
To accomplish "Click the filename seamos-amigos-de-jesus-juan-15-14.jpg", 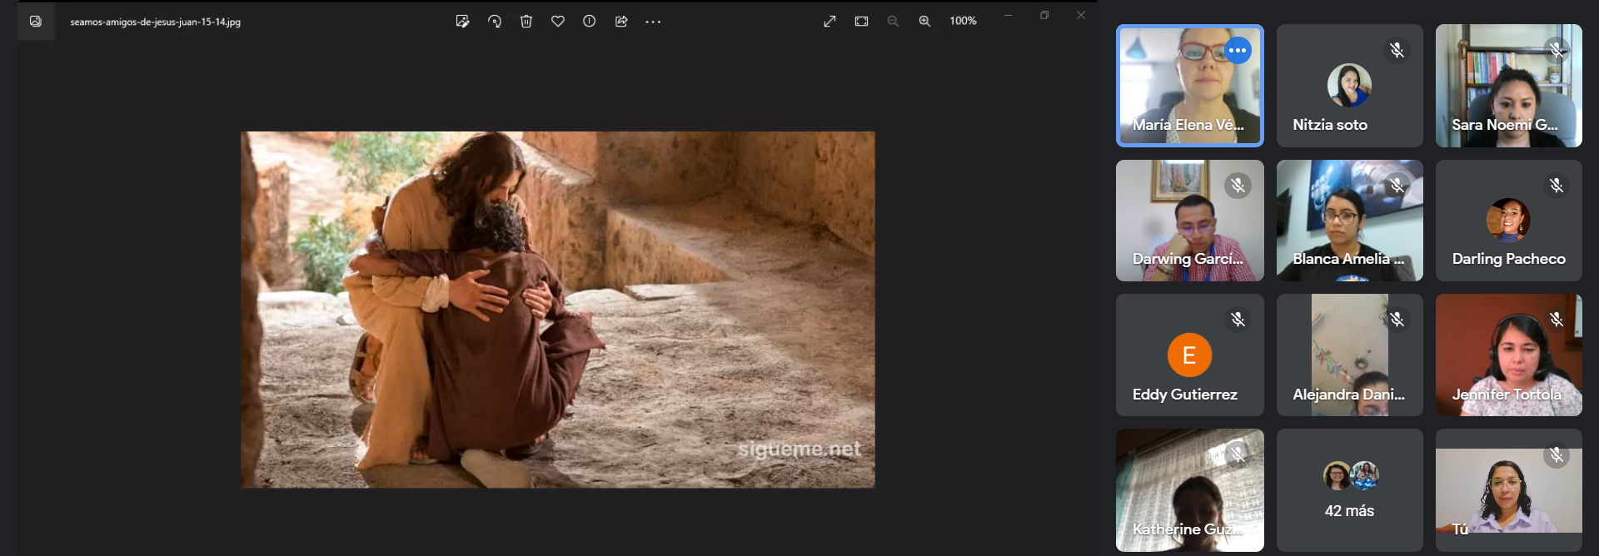I will coord(156,22).
